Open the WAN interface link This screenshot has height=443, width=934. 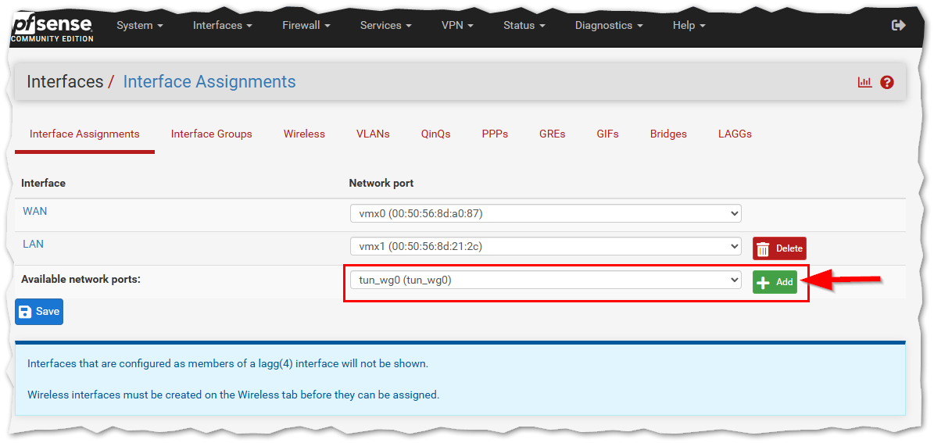point(35,211)
